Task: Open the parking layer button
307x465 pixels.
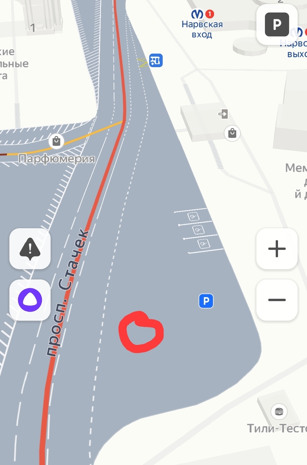Action: coord(277,25)
